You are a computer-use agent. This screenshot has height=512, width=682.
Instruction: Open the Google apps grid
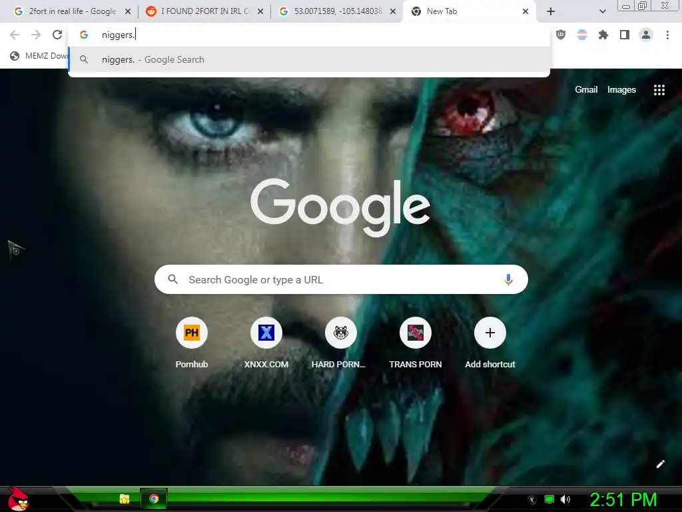coord(659,90)
